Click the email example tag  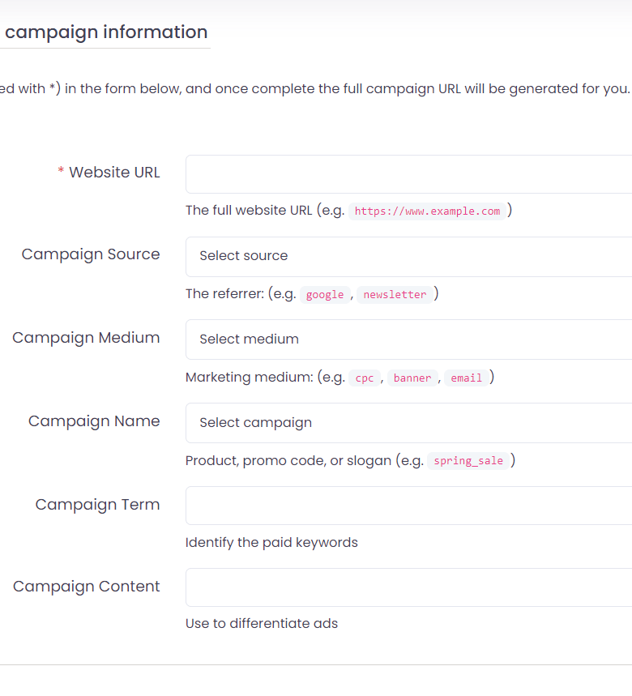pos(467,378)
